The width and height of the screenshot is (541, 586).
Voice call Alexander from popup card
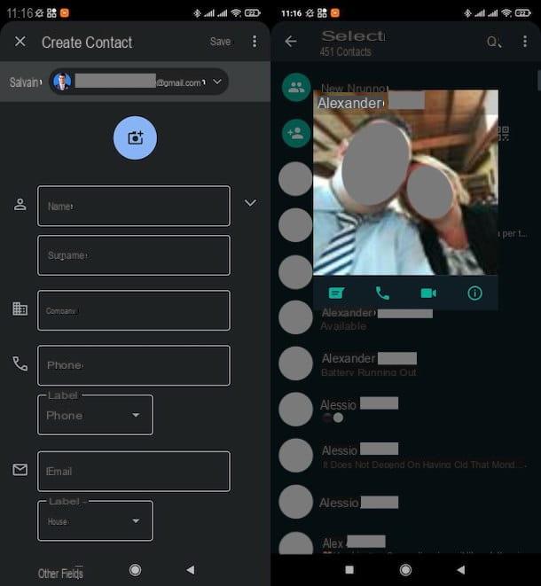[x=382, y=293]
